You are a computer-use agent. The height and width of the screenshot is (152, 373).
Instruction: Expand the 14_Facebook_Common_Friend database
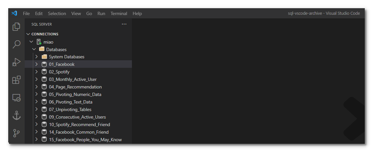[37, 132]
